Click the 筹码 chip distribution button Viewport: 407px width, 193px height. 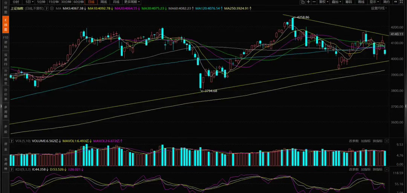349,2
